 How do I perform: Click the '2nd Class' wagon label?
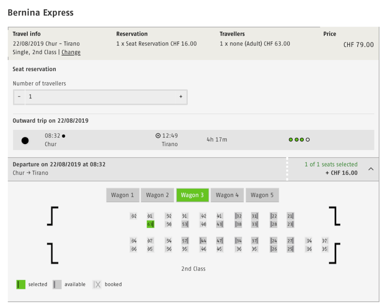coord(194,269)
